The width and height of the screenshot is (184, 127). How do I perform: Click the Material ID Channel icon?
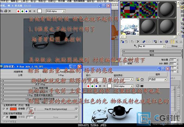(161, 42)
